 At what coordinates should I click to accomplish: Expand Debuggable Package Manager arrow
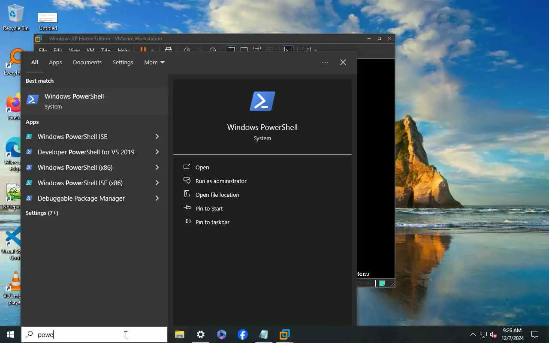tap(157, 198)
